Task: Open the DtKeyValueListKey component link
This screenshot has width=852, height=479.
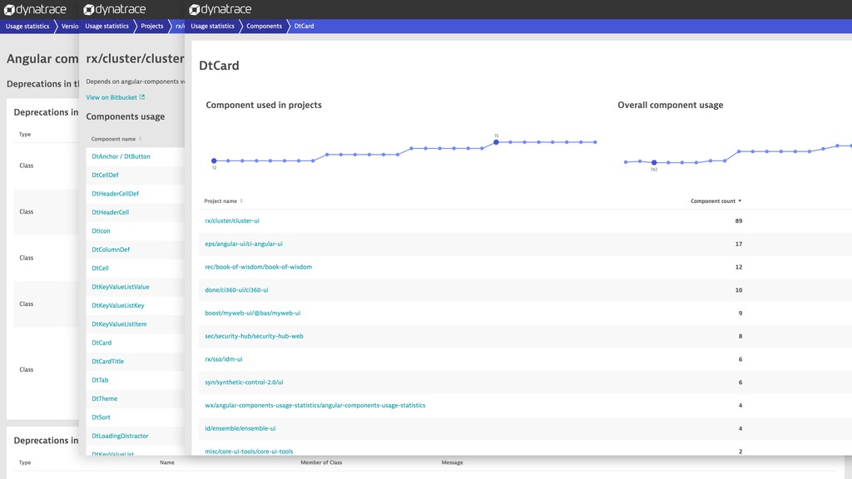Action: pyautogui.click(x=118, y=306)
